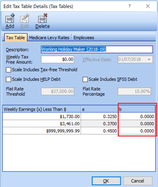Click the Flat Rate Threshold field
The height and width of the screenshot is (187, 158).
(x=57, y=91)
